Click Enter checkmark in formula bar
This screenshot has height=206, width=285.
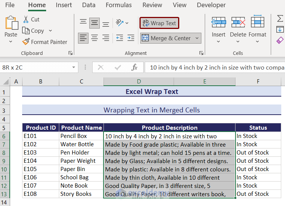coord(118,67)
